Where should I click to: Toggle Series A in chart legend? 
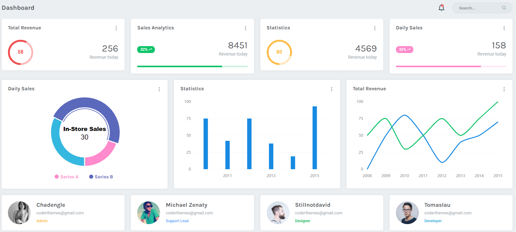[x=67, y=177]
